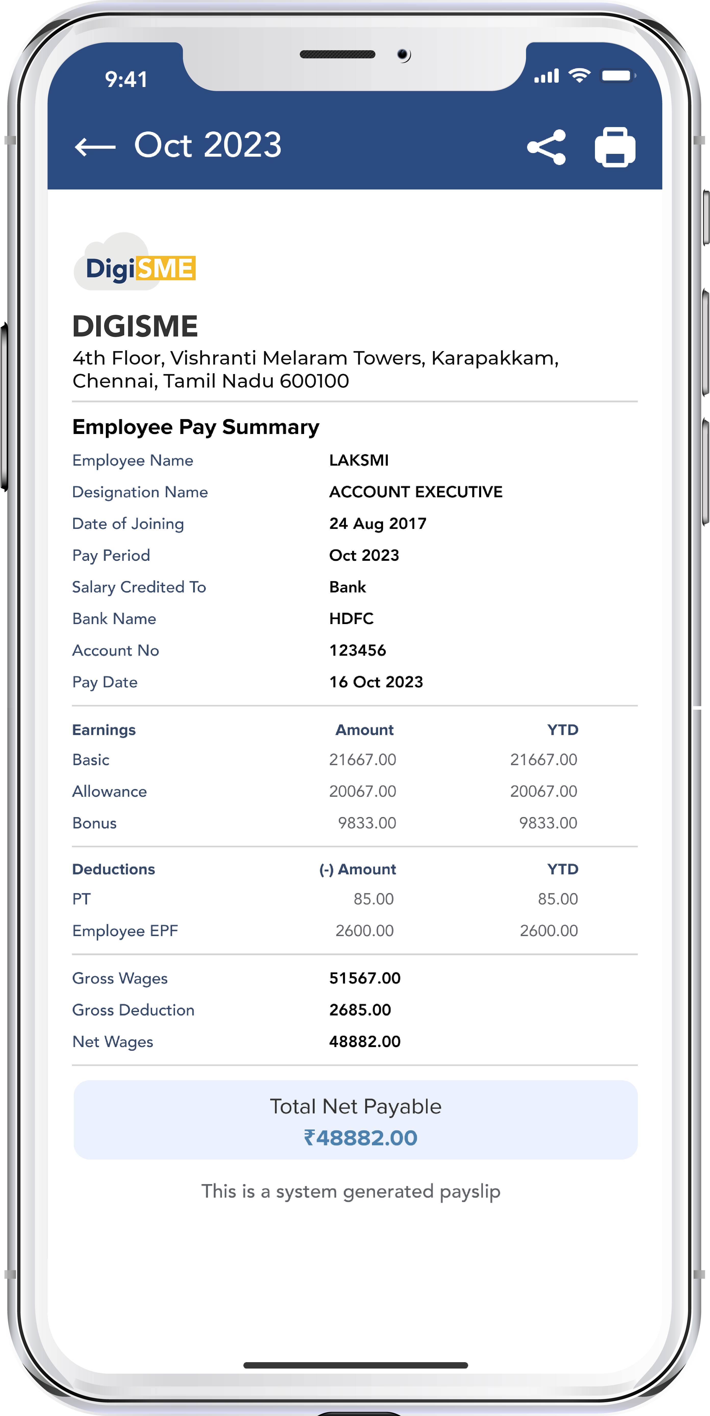Tap the Gross Deduction value 2685.00
Screen dimensions: 710x1416
pos(360,1010)
